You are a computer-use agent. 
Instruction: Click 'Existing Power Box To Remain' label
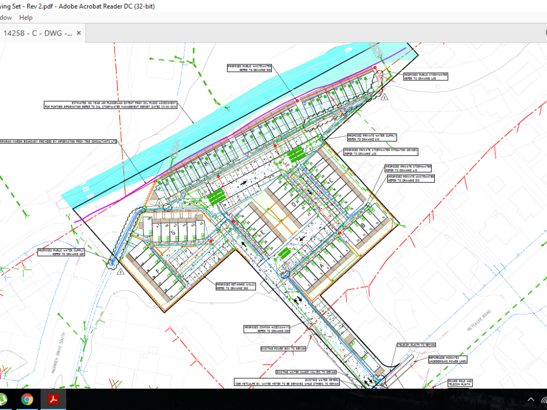(283, 349)
